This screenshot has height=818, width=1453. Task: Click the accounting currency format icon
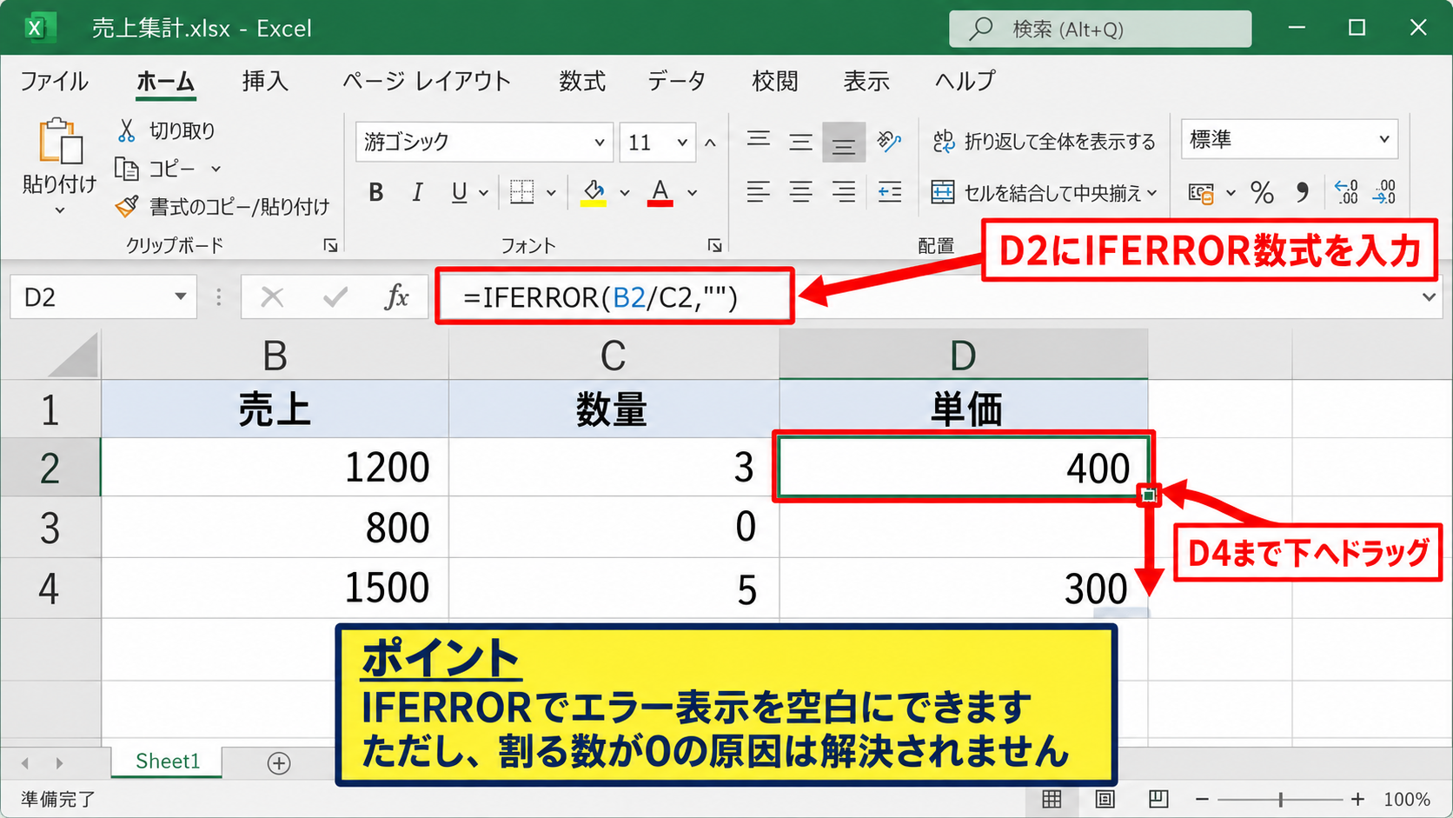pyautogui.click(x=1201, y=193)
